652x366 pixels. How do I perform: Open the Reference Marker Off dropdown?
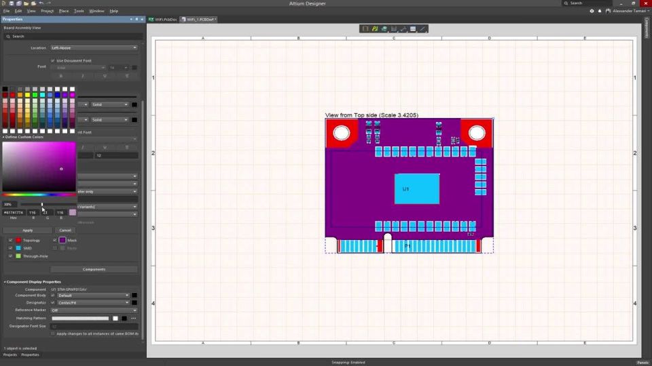point(94,310)
